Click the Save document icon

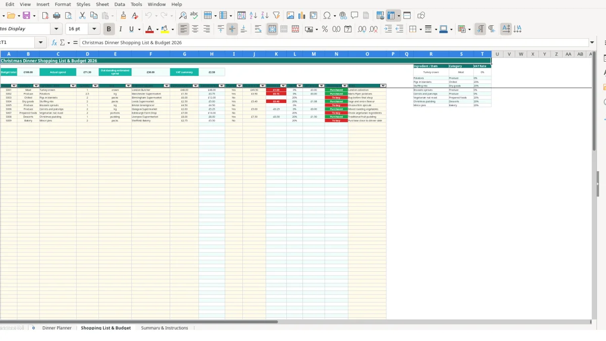(x=26, y=16)
